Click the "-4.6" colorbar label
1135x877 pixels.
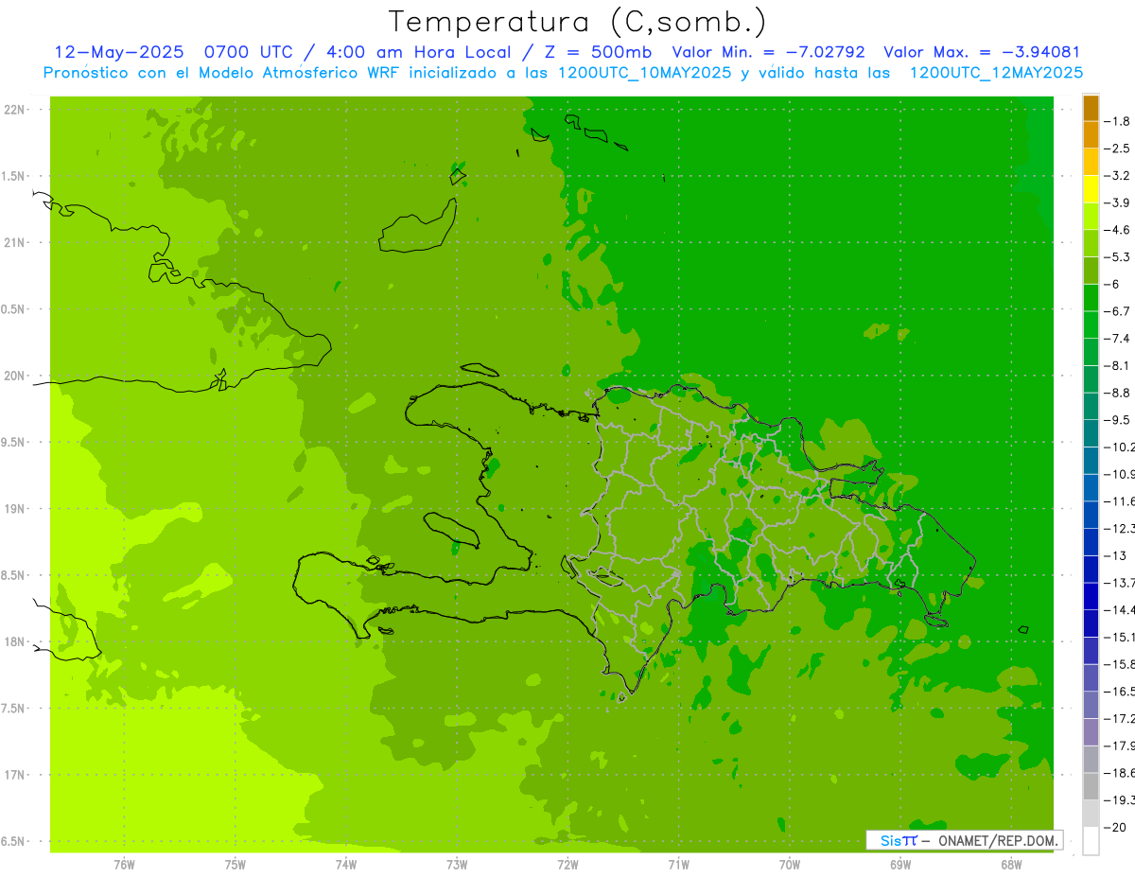[1118, 230]
